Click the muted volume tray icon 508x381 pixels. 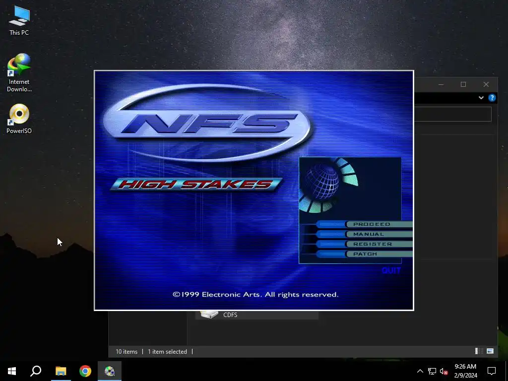444,371
